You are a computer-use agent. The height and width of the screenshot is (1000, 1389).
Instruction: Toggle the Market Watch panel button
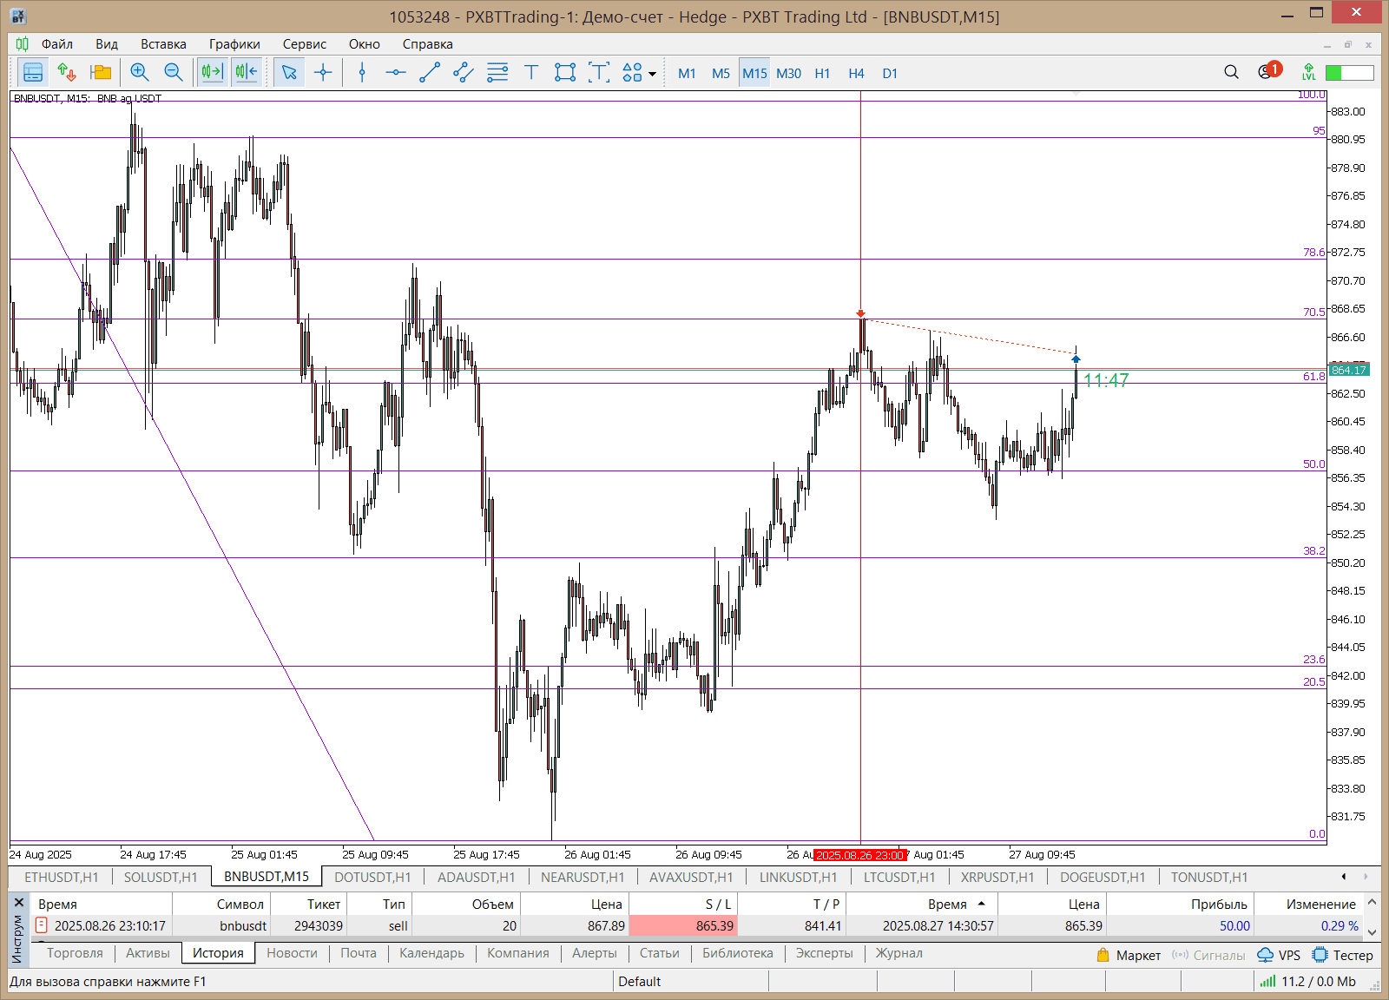coord(33,73)
